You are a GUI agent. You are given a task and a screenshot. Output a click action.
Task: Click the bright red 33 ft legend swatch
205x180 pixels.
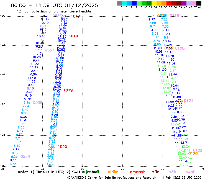click(x=169, y=3)
